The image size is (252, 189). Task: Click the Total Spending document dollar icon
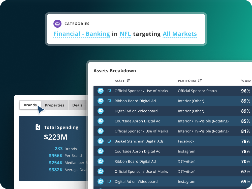pyautogui.click(x=38, y=127)
